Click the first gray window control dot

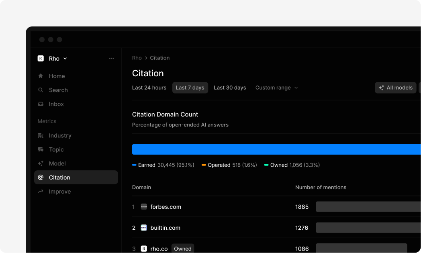pos(42,40)
